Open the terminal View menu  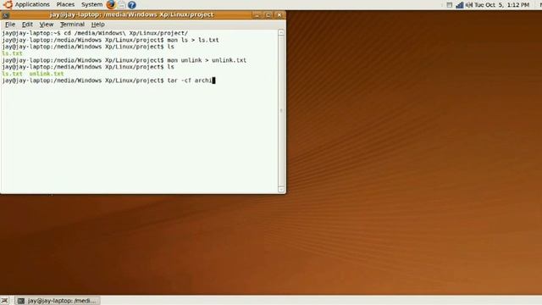tap(46, 25)
